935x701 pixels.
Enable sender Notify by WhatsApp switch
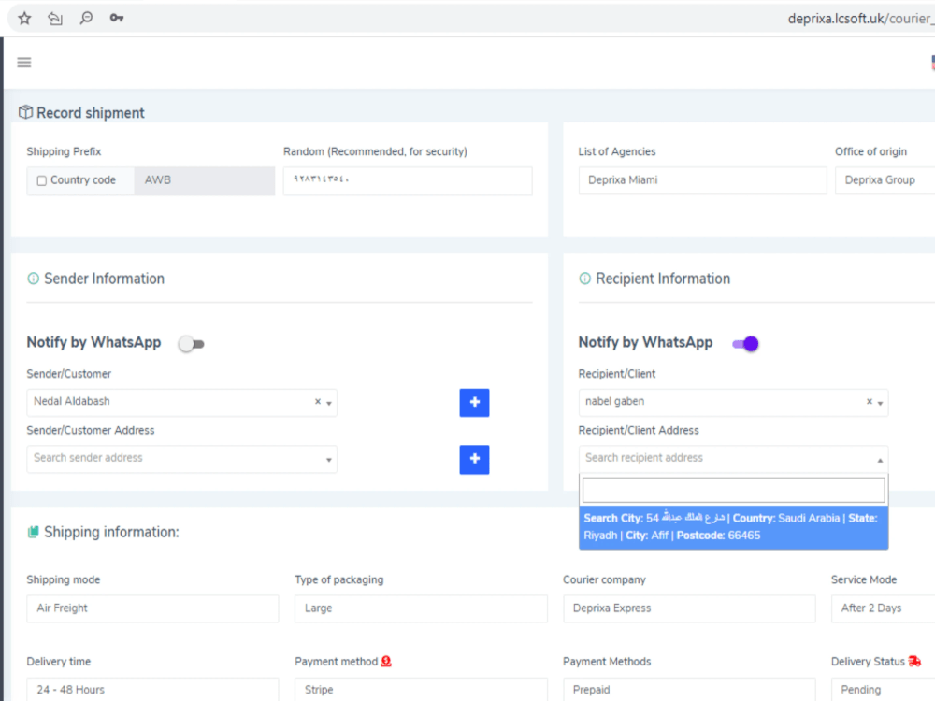tap(192, 344)
